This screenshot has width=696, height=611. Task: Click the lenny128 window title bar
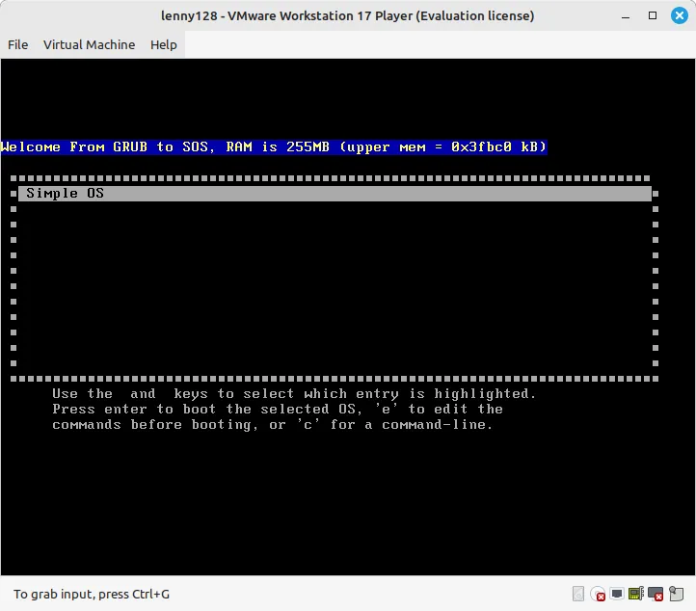(347, 16)
